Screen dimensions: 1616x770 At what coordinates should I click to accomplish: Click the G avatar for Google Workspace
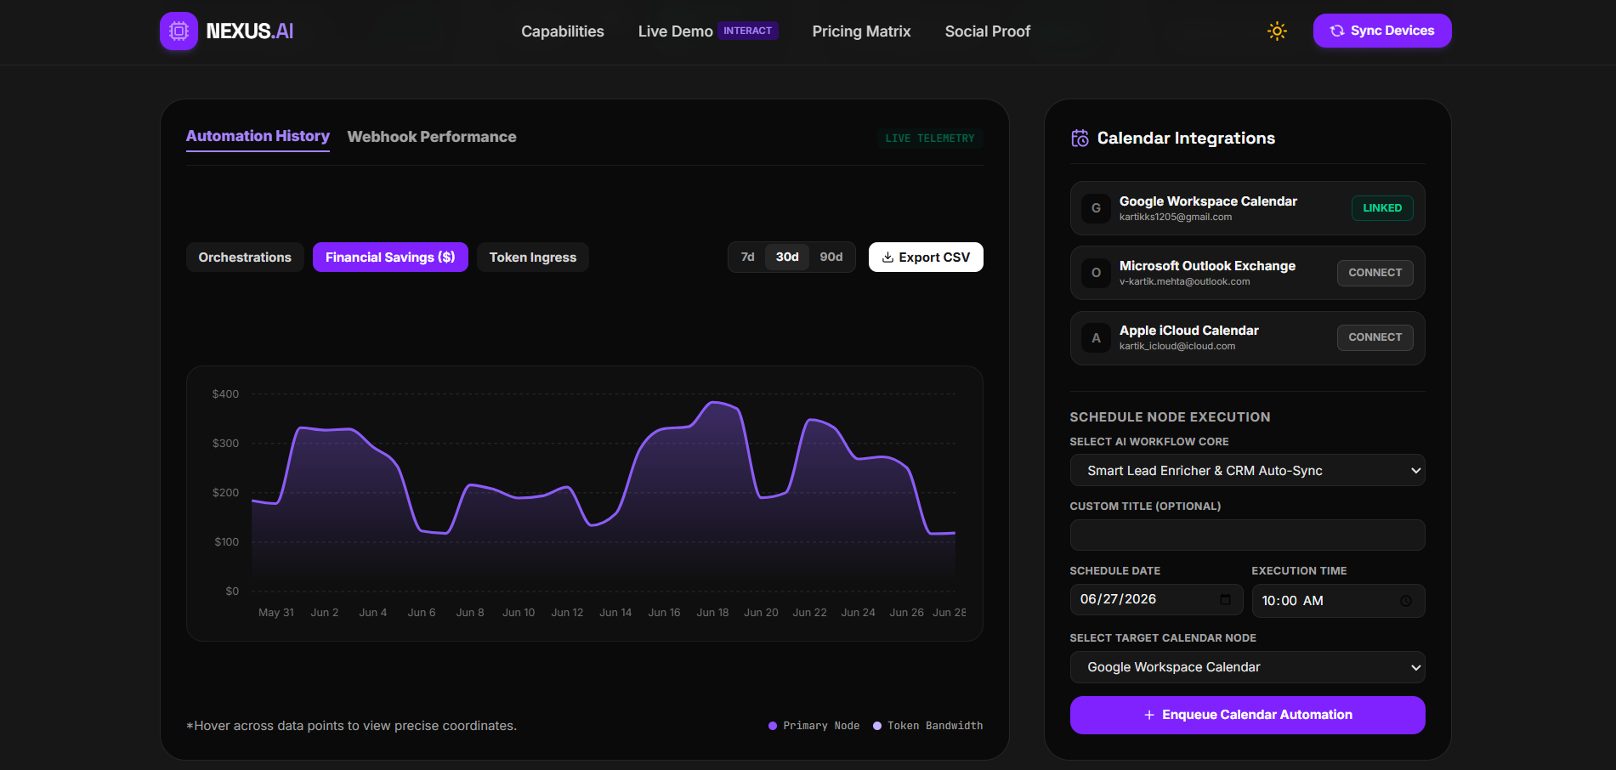(x=1096, y=208)
